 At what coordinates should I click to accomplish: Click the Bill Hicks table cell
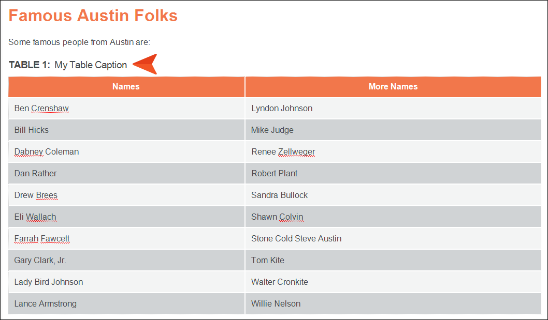point(126,130)
